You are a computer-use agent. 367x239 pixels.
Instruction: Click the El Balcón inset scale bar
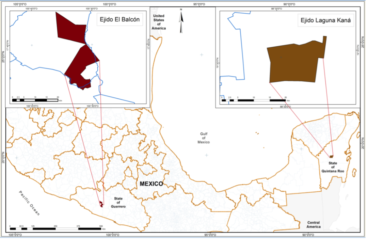pyautogui.click(x=35, y=100)
